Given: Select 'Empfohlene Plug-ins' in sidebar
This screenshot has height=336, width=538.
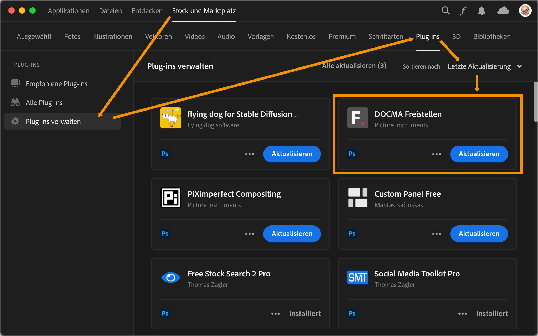Looking at the screenshot, I should [x=56, y=84].
